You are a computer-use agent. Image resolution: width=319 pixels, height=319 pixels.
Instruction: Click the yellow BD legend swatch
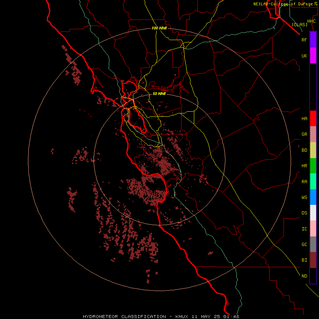click(x=313, y=150)
